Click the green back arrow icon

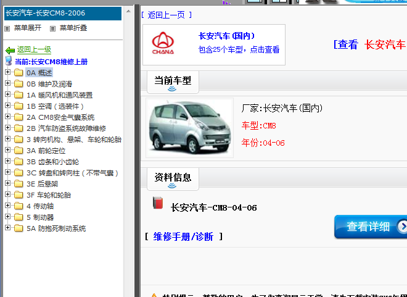coord(10,50)
